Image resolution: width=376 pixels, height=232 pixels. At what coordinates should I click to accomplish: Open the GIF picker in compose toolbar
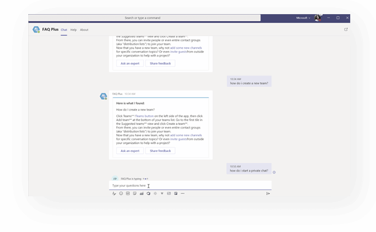point(128,194)
